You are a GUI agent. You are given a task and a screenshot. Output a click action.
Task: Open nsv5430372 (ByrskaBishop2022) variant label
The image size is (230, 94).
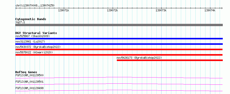point(38,47)
